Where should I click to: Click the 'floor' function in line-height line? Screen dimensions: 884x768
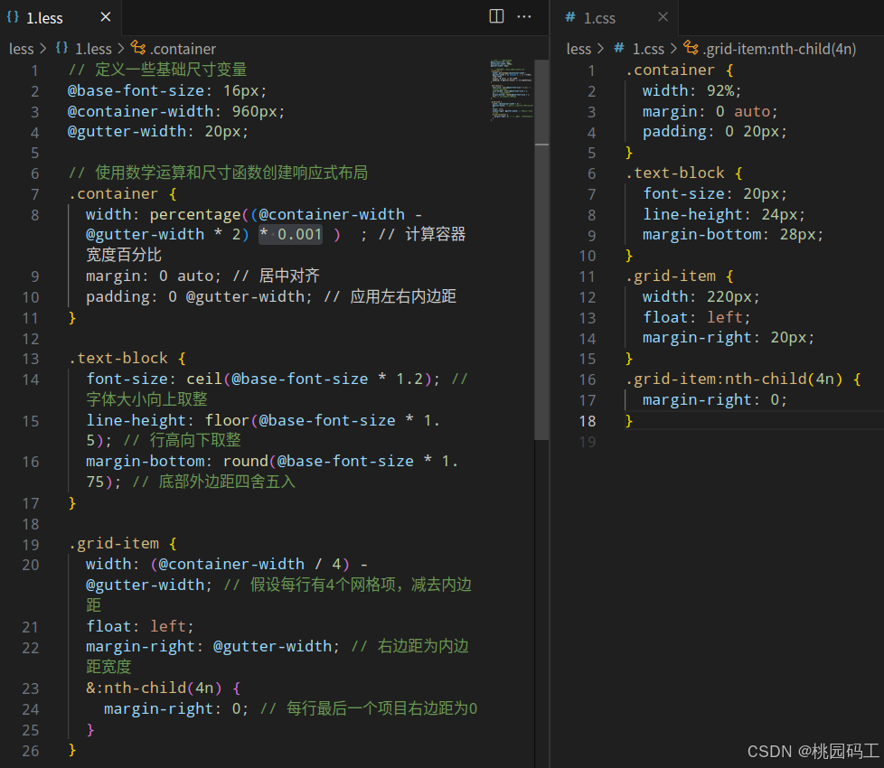[x=227, y=420]
